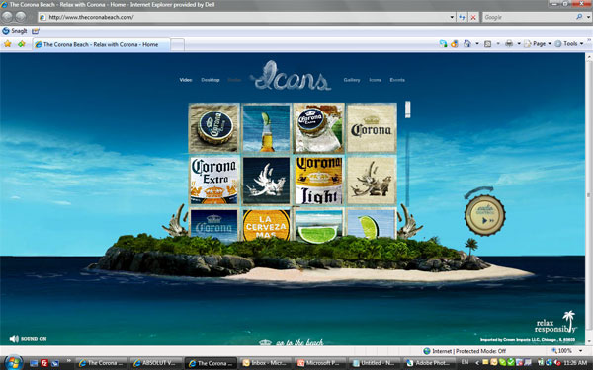Click the icons grid scroll handle

[407, 110]
